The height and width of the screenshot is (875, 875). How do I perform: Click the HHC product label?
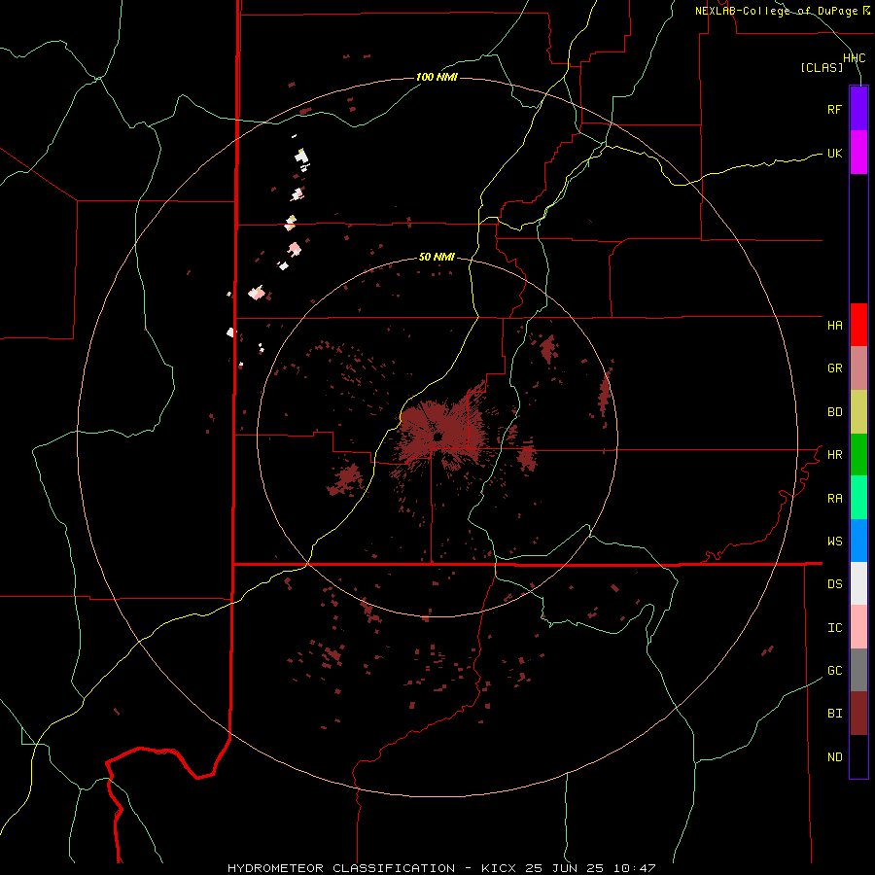pos(855,58)
